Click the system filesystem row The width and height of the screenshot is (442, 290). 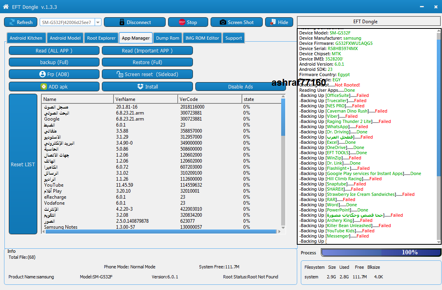(344, 277)
